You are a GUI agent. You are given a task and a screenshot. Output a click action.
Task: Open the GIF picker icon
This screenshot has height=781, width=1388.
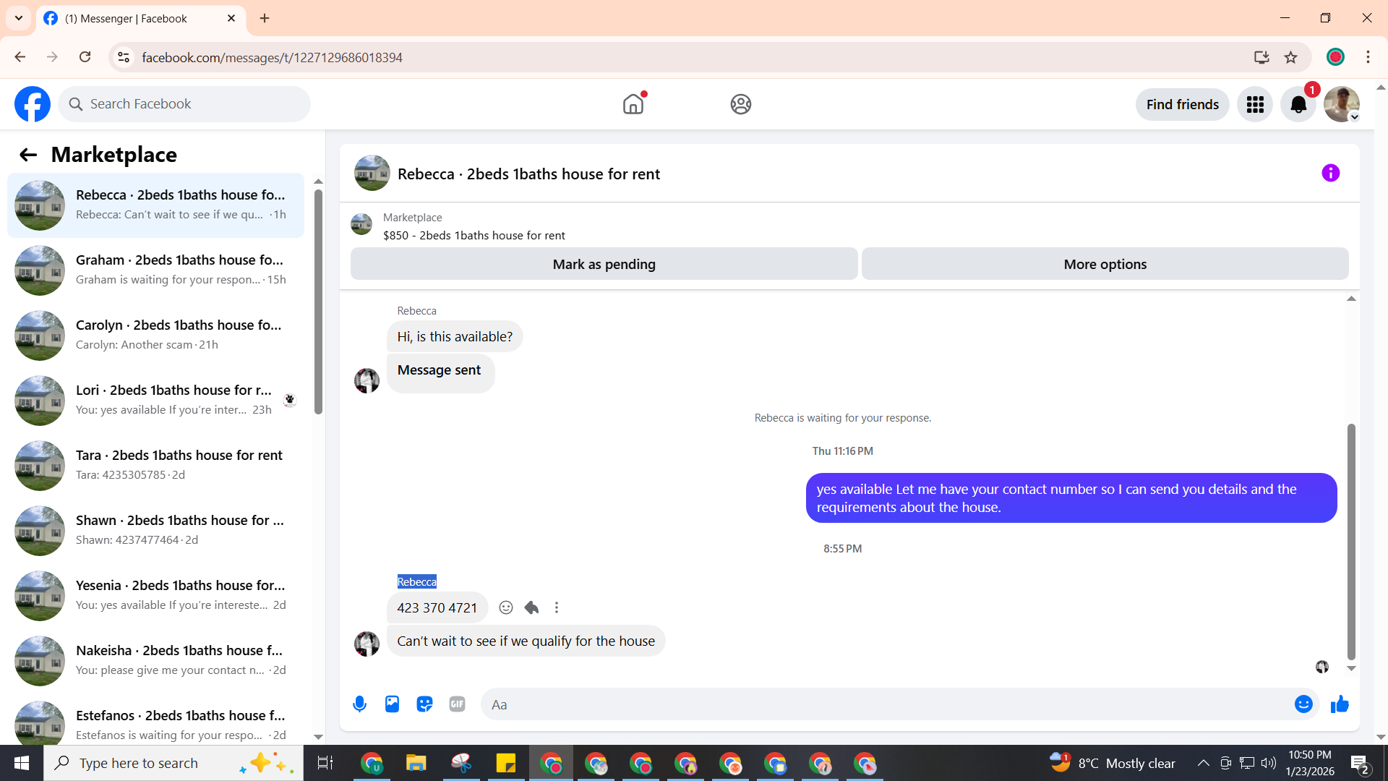[457, 704]
